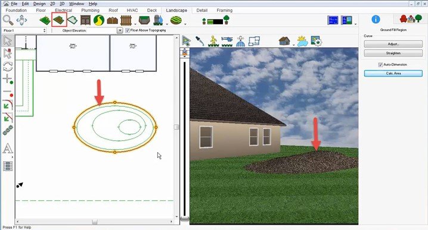This screenshot has width=428, height=230.
Task: Click the 2D view horizontal scrollbar thumb
Action: pos(94,222)
